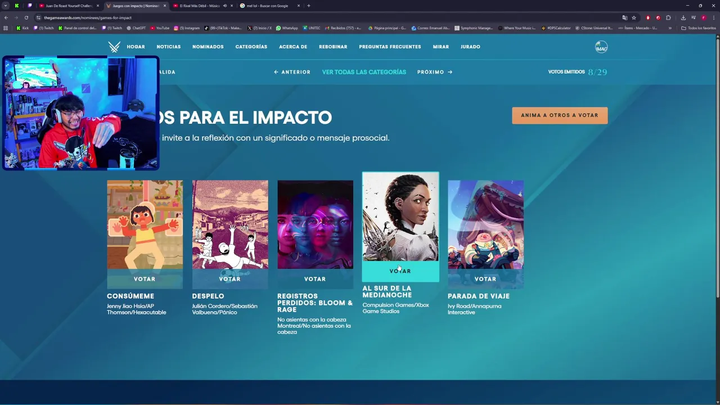Open the browser extensions puzzle icon
The height and width of the screenshot is (405, 720).
click(668, 17)
